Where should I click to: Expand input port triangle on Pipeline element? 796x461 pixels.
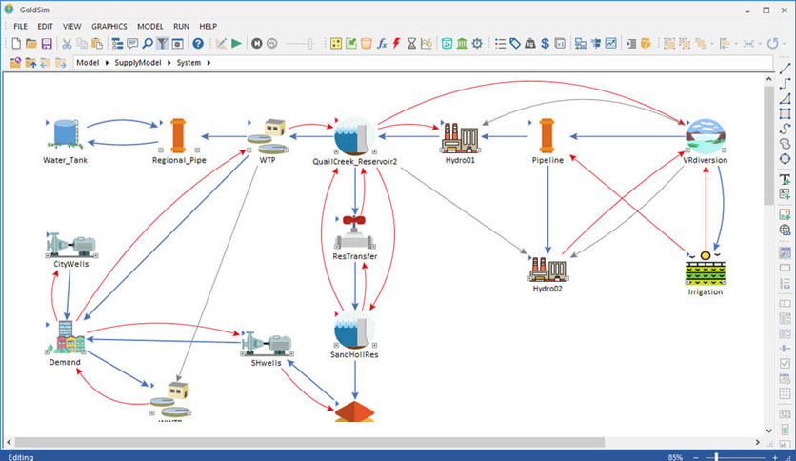(x=529, y=122)
